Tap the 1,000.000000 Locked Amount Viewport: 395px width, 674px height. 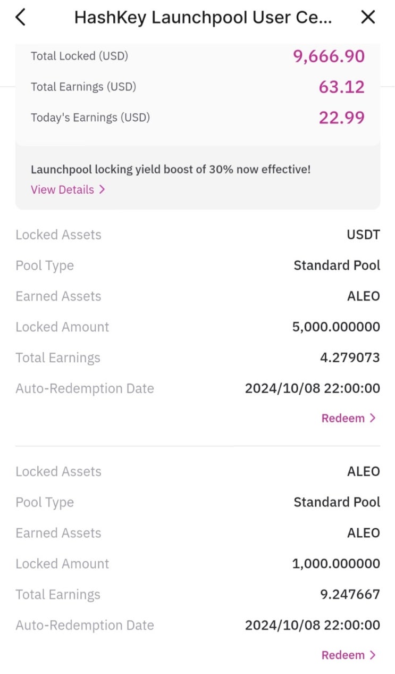336,563
